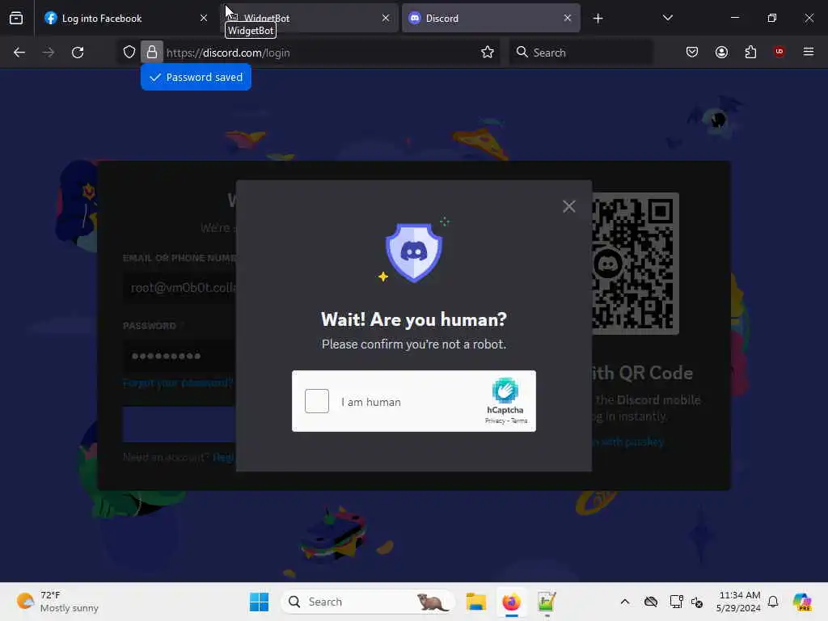Restore down the Firefox window
The height and width of the screenshot is (621, 828).
pyautogui.click(x=771, y=18)
